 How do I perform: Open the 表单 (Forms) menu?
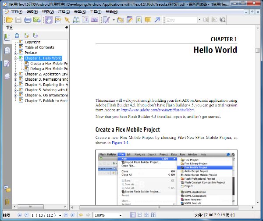tap(80, 12)
